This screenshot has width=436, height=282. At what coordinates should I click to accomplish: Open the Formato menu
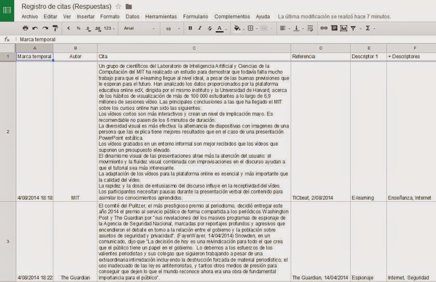110,17
